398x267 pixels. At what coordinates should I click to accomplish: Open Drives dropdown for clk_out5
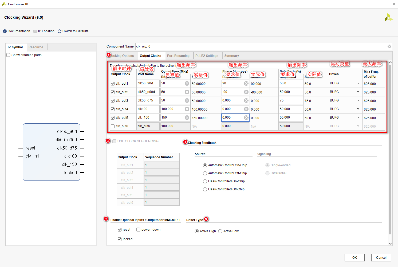[358, 117]
